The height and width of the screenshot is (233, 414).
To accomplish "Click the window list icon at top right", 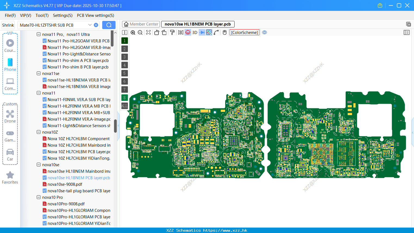I will click(x=408, y=24).
